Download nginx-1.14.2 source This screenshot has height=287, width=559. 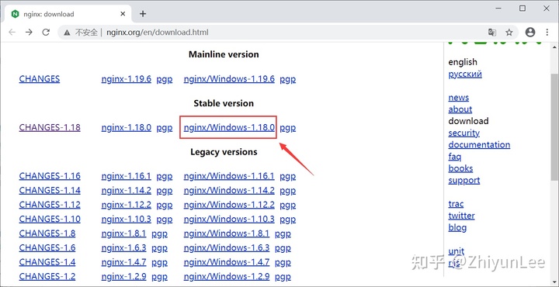(127, 190)
